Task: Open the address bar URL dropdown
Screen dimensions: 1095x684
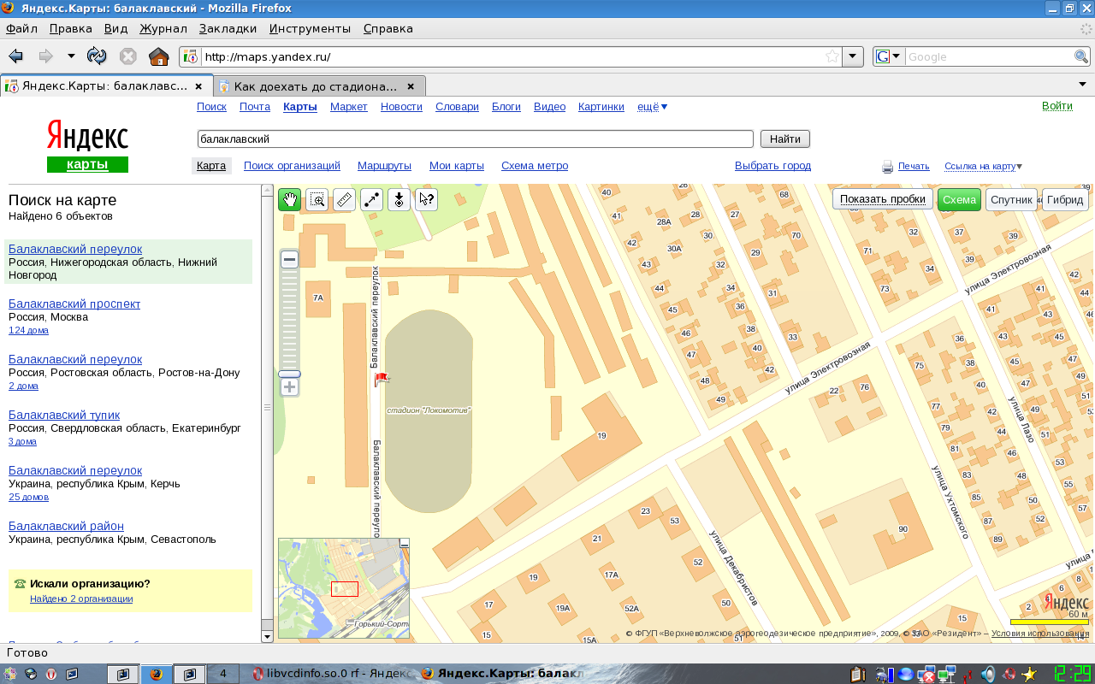Action: click(853, 56)
